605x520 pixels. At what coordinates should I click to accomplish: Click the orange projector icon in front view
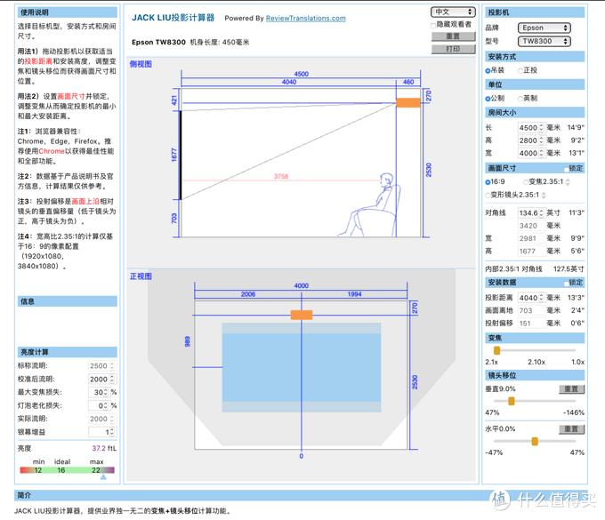(302, 315)
